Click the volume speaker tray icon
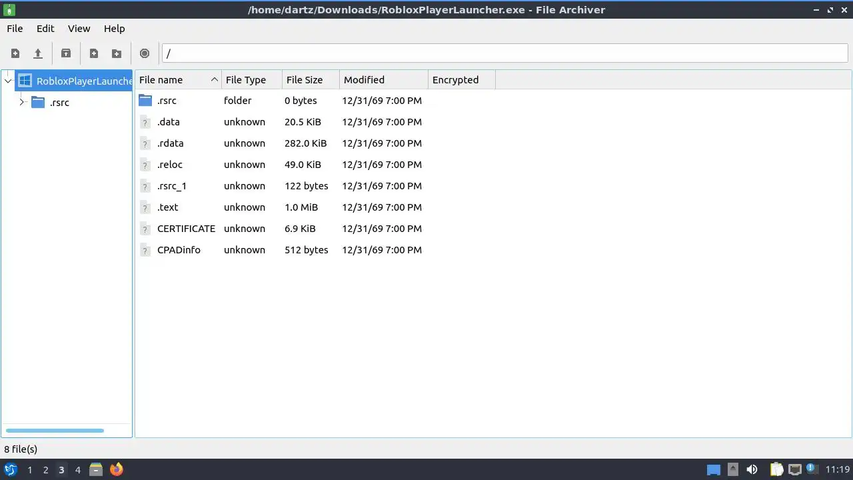The image size is (853, 480). [752, 469]
